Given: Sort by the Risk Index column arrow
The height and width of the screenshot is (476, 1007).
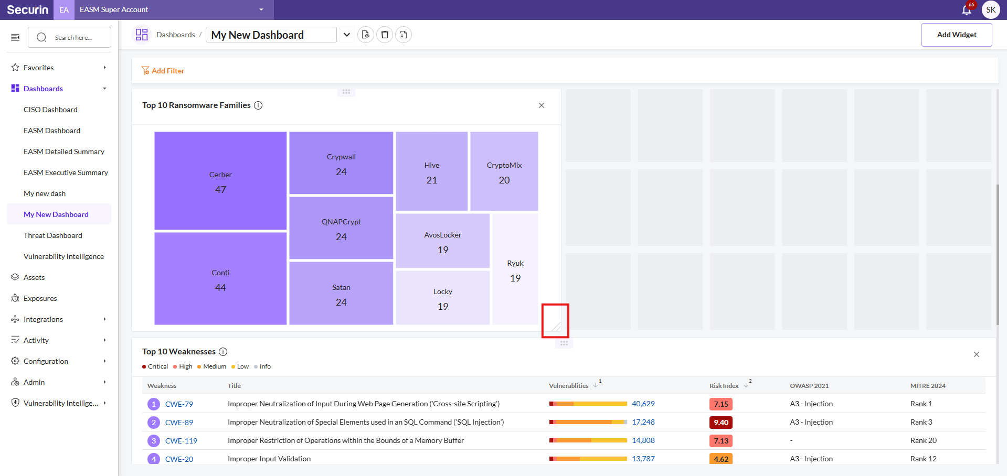Looking at the screenshot, I should click(746, 386).
